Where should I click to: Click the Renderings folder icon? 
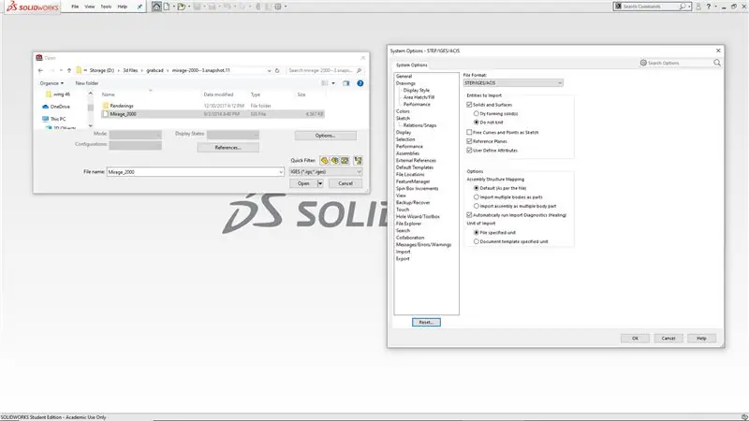[106, 106]
